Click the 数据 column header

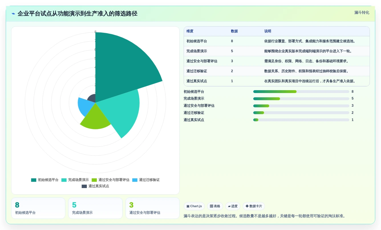tap(234, 31)
